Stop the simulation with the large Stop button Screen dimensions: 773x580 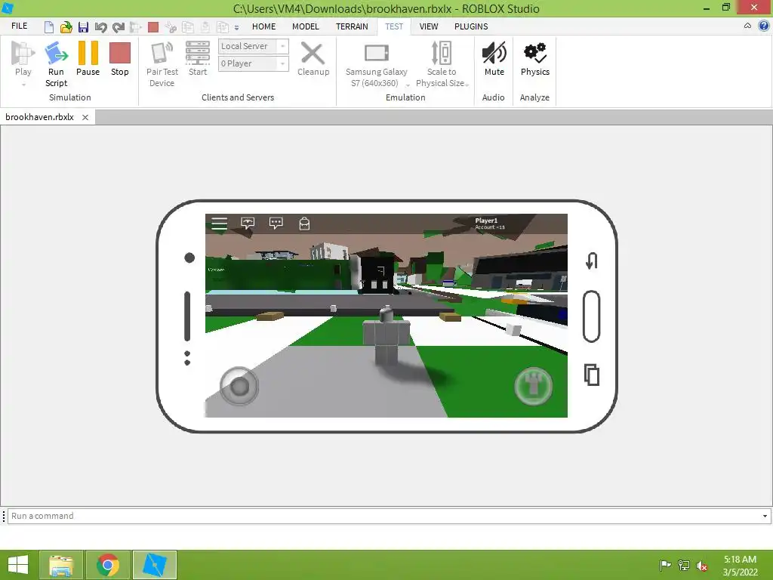120,58
